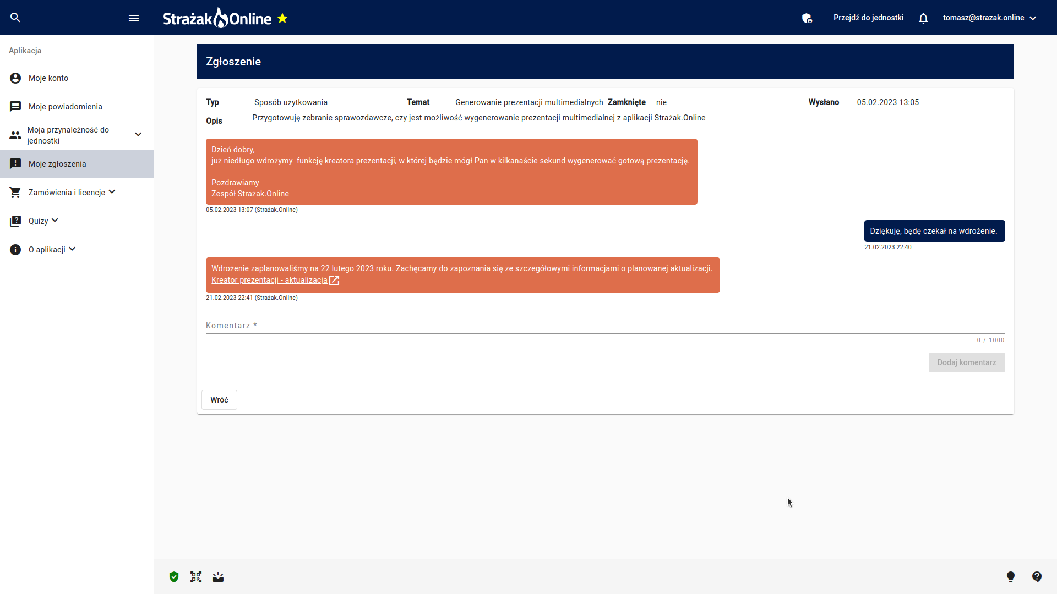The width and height of the screenshot is (1057, 594).
Task: Expand Moja przynależność do jednostki chevron
Action: coord(138,134)
